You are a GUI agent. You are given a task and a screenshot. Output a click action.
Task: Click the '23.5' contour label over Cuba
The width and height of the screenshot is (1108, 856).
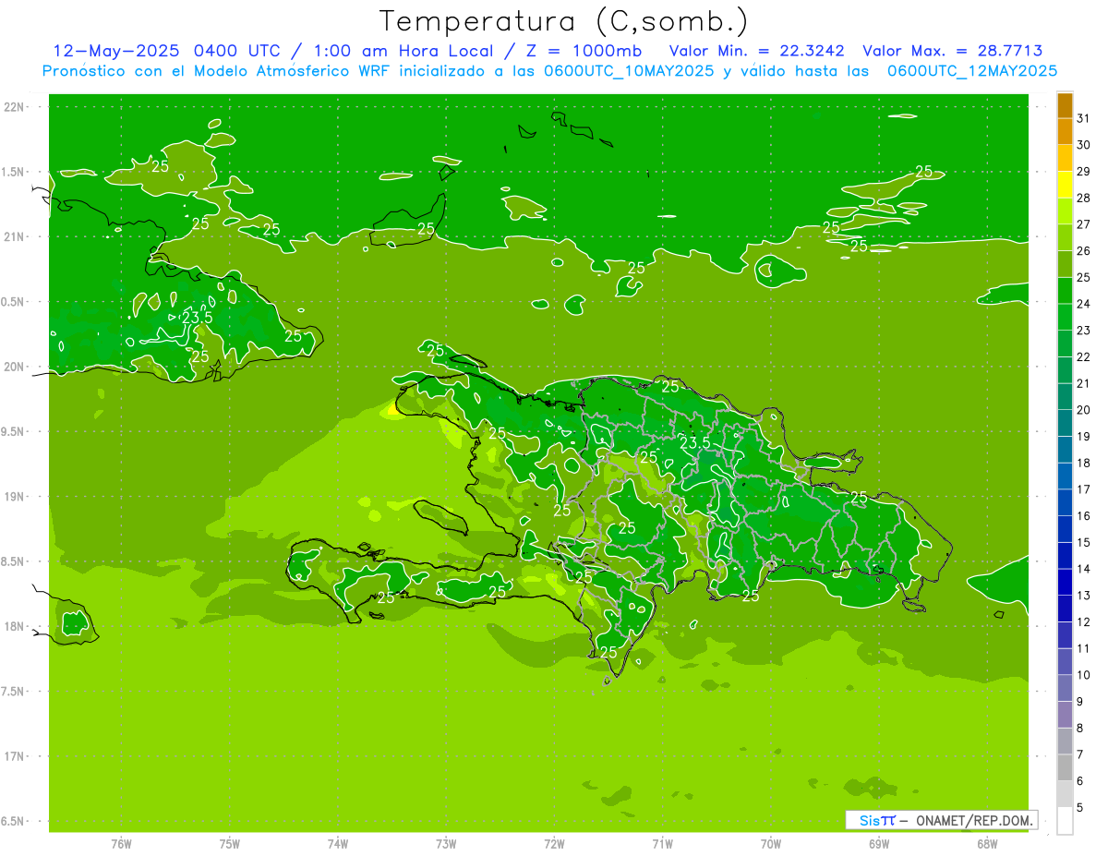197,318
